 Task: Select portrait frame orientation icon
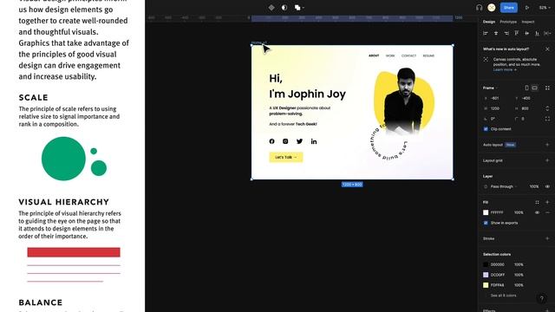point(526,88)
